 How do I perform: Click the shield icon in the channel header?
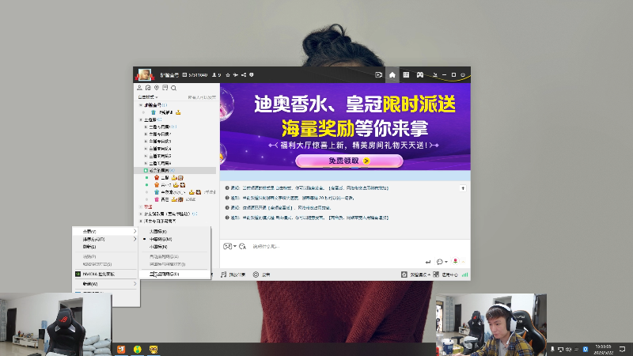[251, 75]
